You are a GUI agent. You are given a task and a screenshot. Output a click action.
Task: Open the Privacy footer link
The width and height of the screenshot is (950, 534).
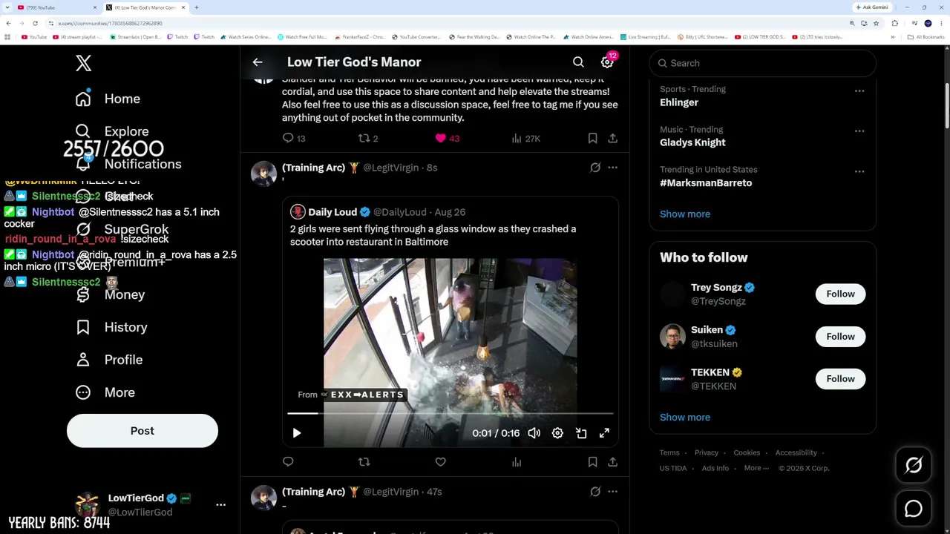pos(707,453)
